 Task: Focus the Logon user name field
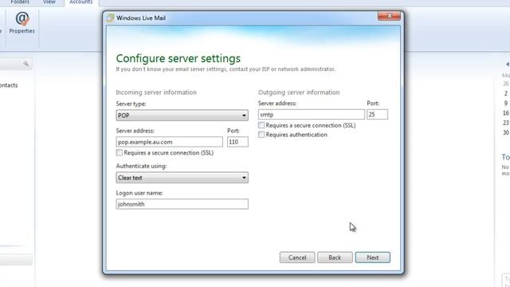(182, 204)
